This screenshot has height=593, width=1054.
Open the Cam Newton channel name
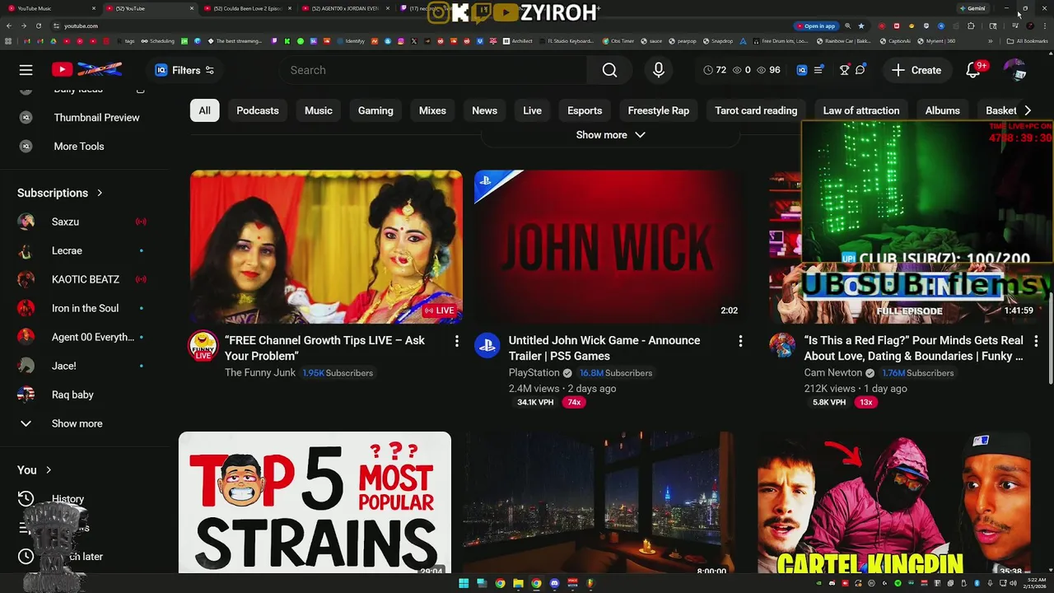(832, 373)
